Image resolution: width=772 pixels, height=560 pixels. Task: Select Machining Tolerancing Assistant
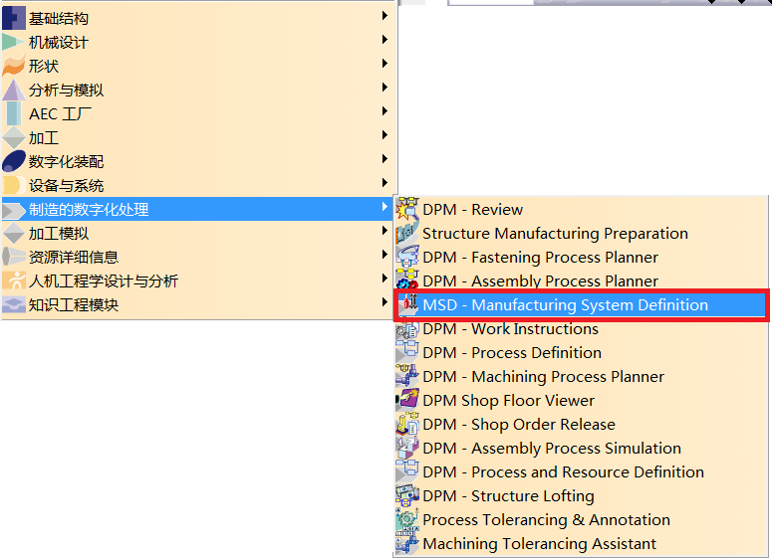(x=582, y=543)
